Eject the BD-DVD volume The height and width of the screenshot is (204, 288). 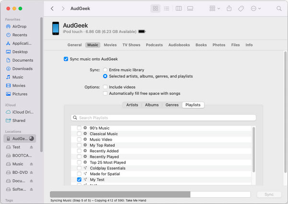tap(31, 172)
